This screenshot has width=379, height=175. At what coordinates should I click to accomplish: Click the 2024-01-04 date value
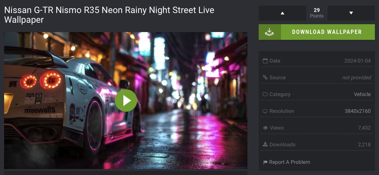click(x=357, y=61)
